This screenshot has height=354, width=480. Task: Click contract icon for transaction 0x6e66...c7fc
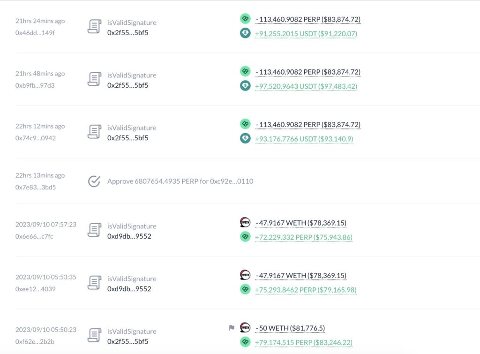[94, 230]
